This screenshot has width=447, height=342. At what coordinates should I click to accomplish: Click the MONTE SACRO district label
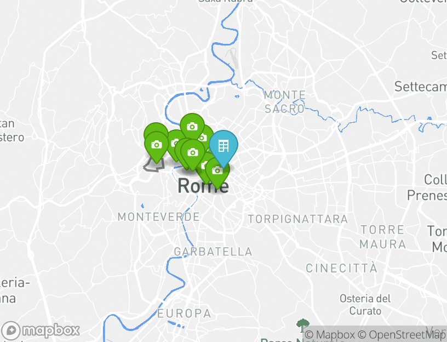[285, 102]
